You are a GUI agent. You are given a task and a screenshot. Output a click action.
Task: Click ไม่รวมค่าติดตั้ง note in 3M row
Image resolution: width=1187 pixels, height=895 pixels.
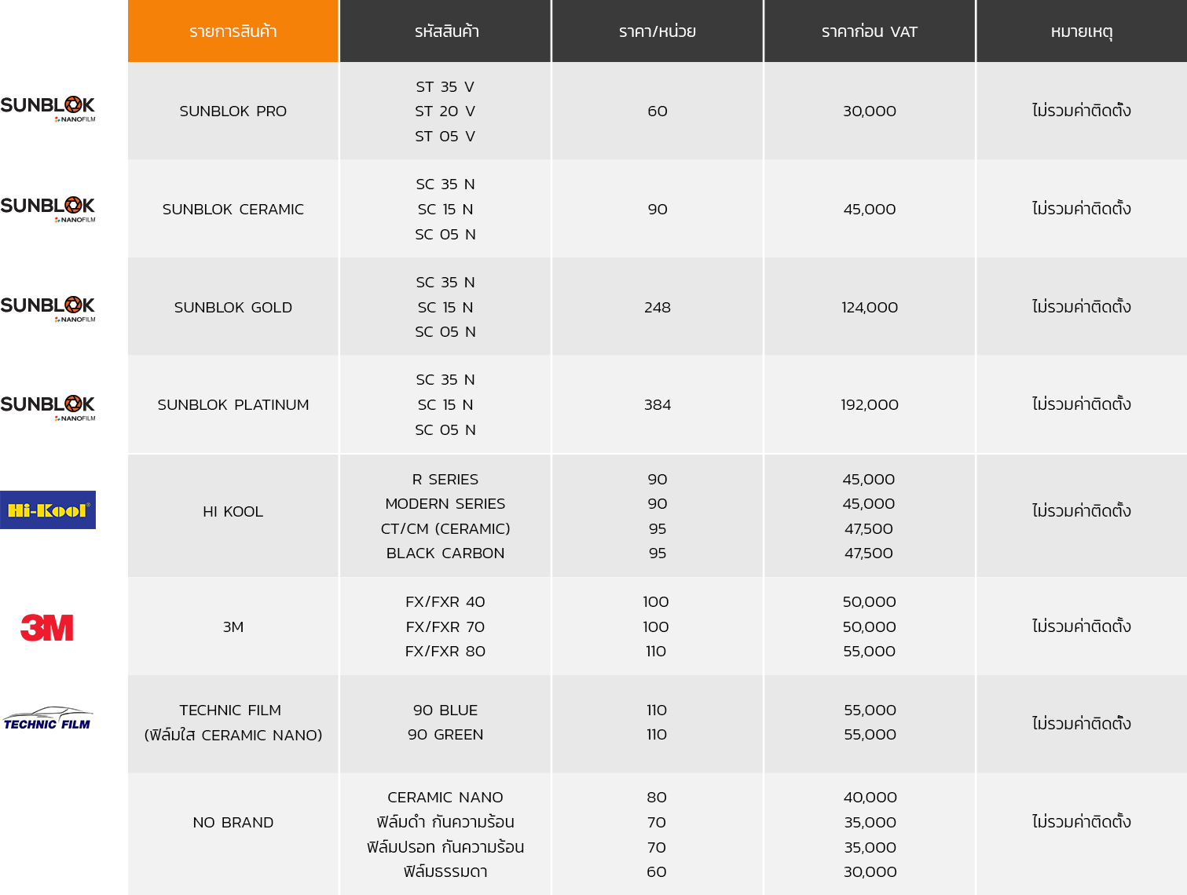click(x=1082, y=626)
